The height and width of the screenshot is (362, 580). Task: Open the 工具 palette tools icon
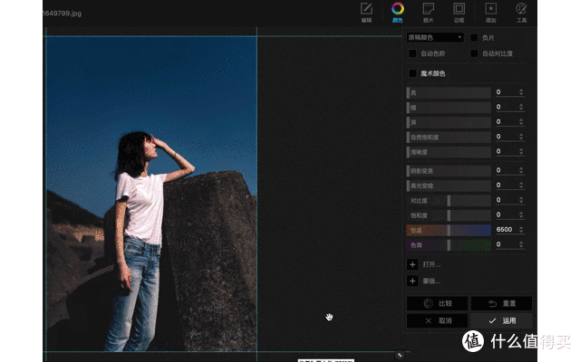[x=522, y=9]
